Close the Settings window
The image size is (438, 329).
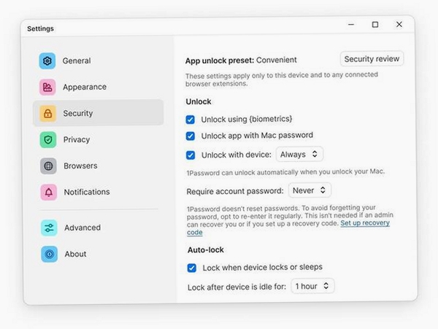tap(399, 24)
